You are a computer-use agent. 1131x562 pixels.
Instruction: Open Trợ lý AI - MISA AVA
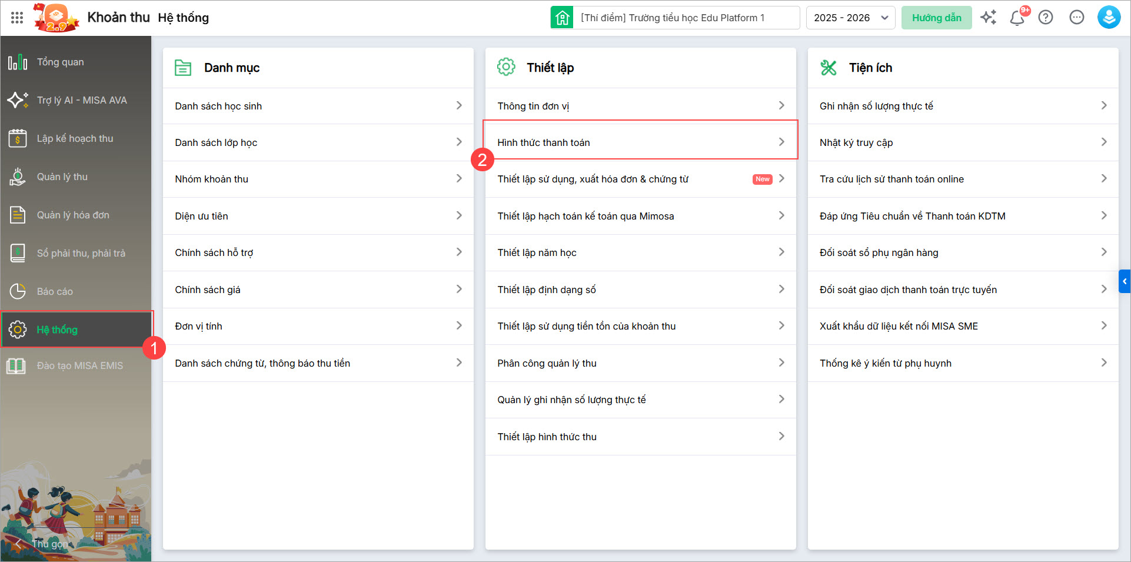[82, 100]
